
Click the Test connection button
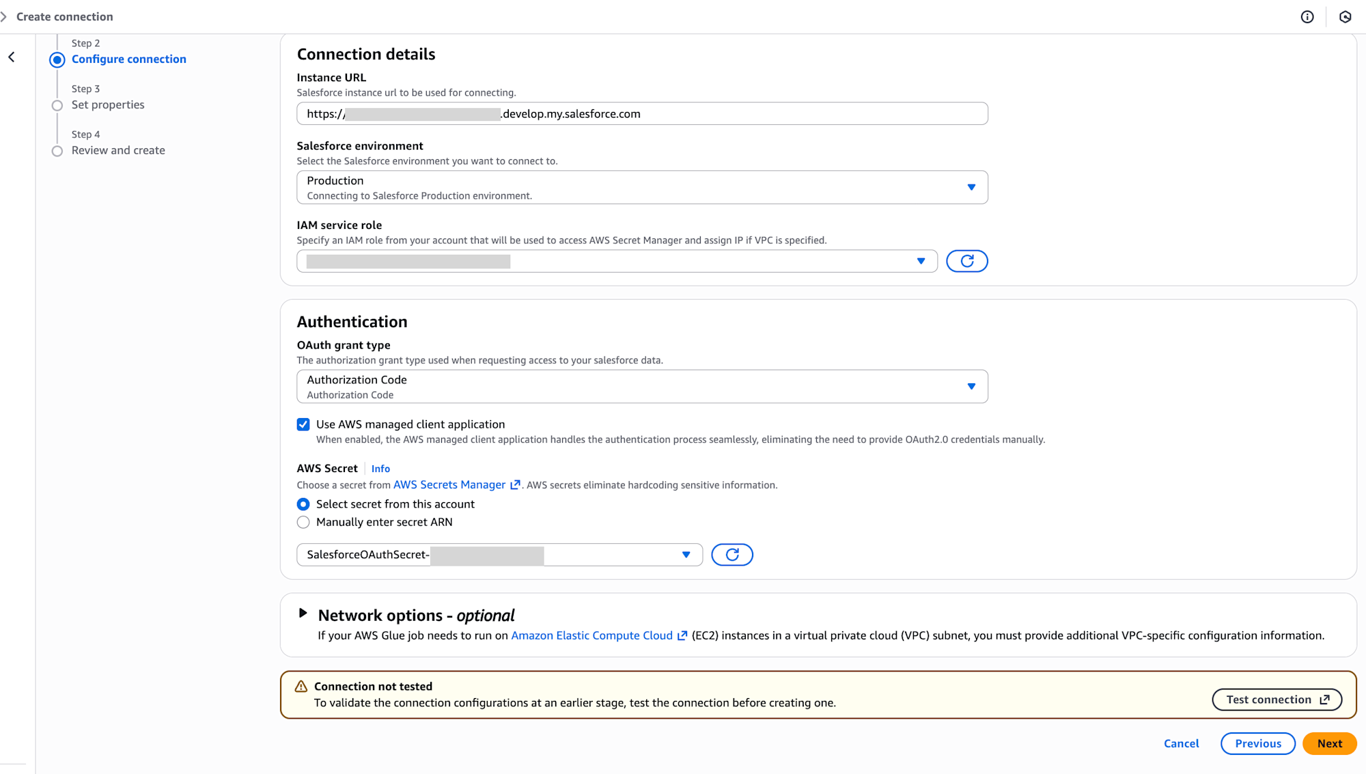coord(1277,699)
